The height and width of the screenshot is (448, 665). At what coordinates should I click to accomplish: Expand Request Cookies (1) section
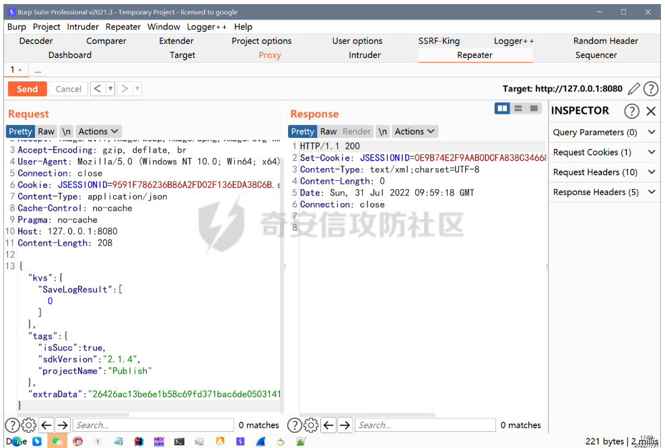click(604, 152)
